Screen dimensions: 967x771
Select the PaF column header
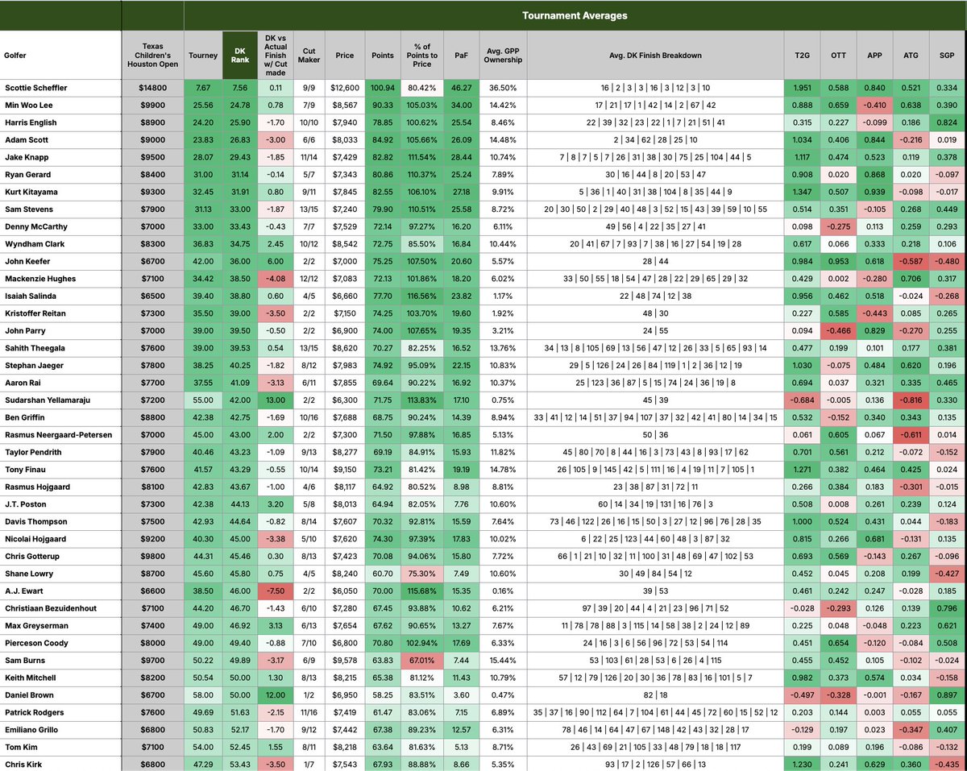coord(463,56)
